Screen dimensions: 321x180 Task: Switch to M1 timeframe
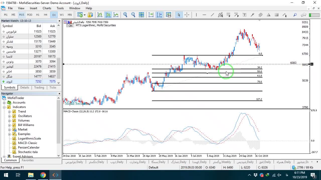tap(6, 15)
